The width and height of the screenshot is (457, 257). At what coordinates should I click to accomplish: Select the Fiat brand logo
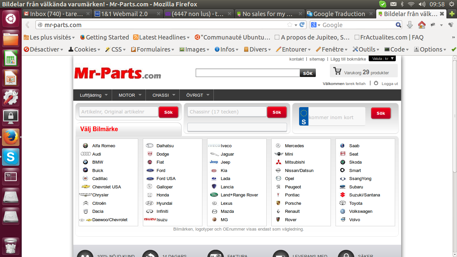coord(150,162)
